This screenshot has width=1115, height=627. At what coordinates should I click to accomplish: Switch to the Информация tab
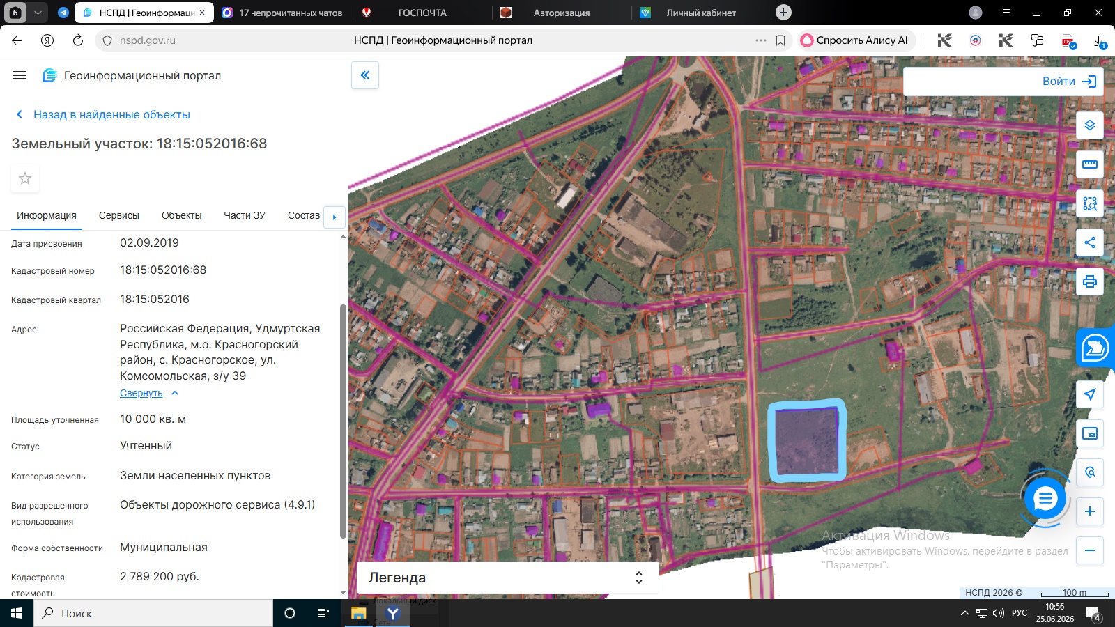(x=47, y=215)
